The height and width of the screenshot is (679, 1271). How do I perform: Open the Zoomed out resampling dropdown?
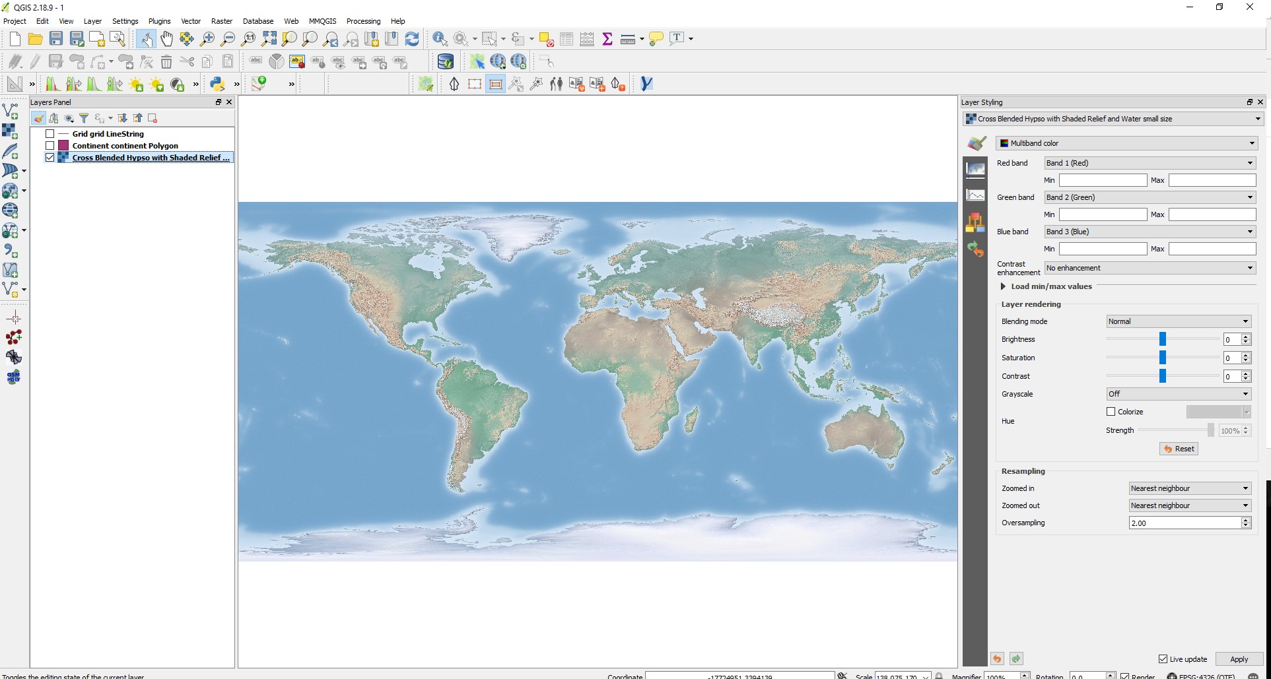point(1190,505)
